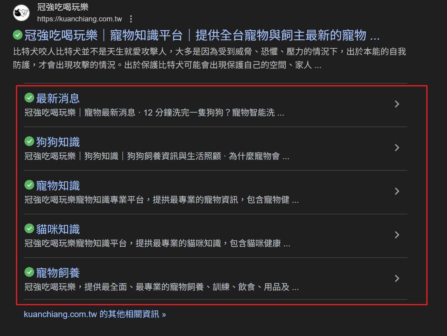Select the green check icon beside 寵物飼養
The image size is (447, 336).
pos(29,272)
